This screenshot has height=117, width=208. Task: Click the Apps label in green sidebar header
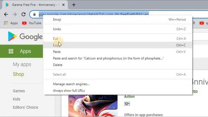pos(25,51)
